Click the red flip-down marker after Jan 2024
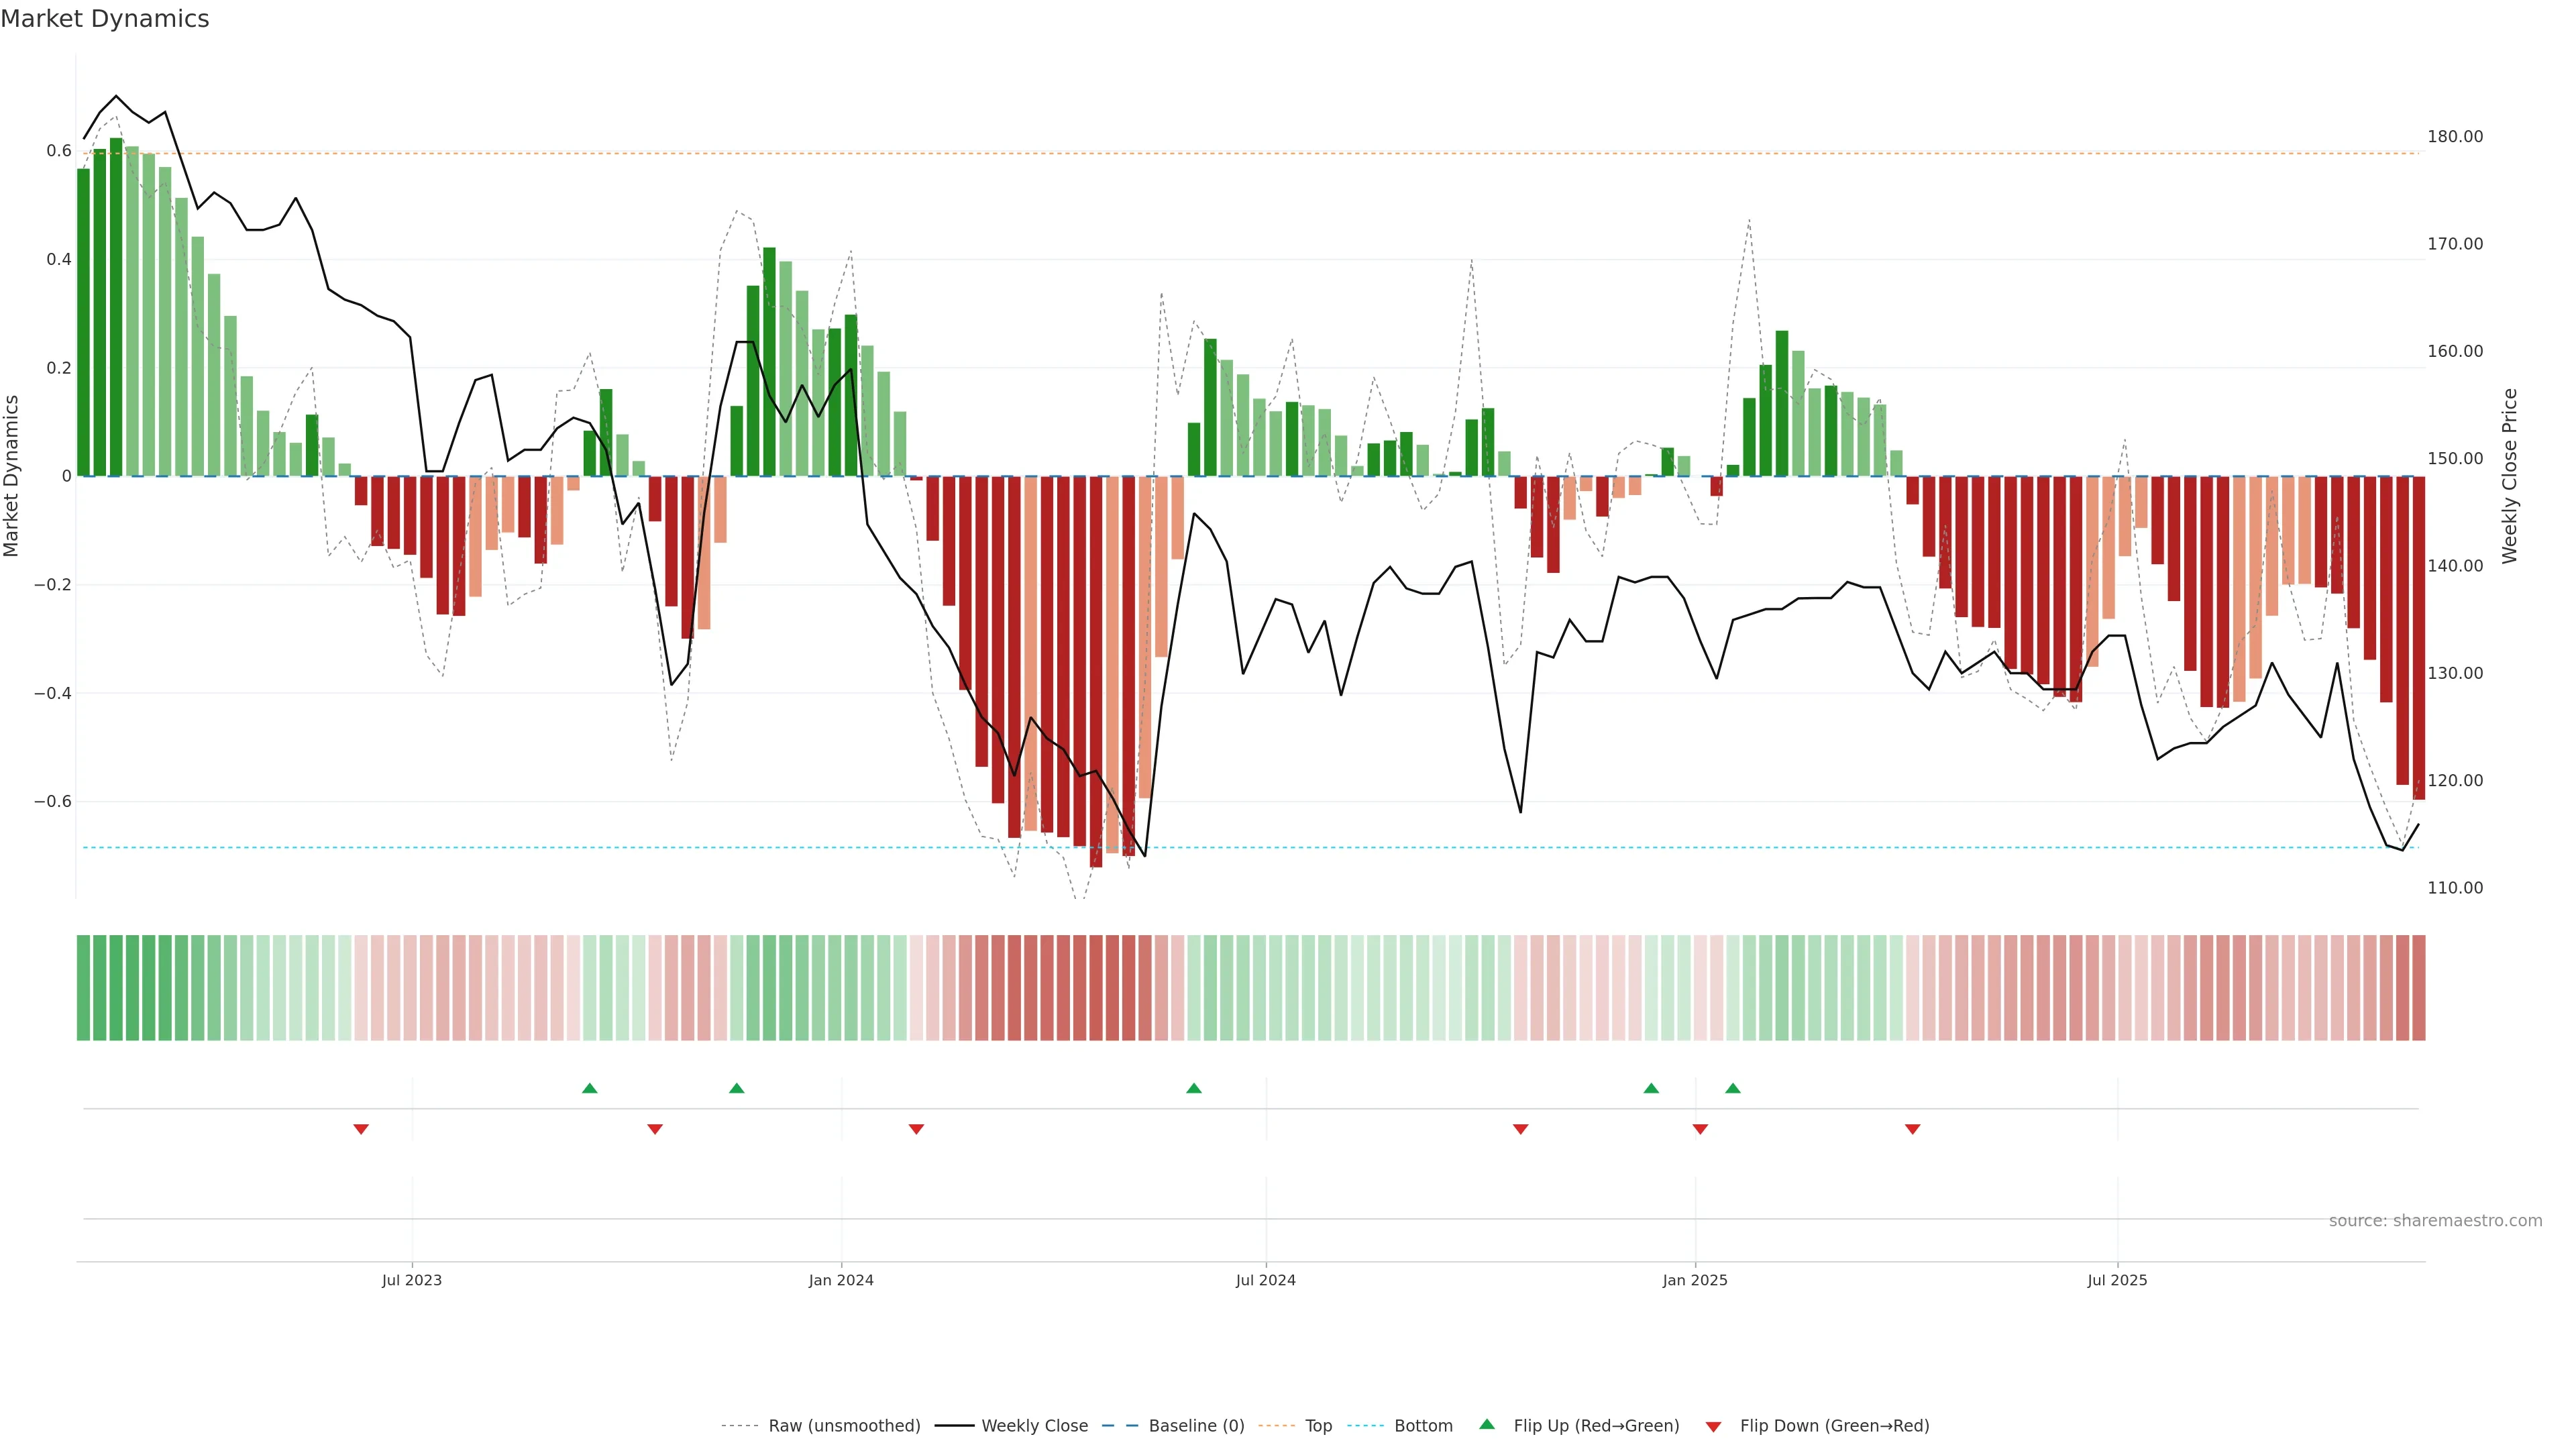 [x=916, y=1129]
